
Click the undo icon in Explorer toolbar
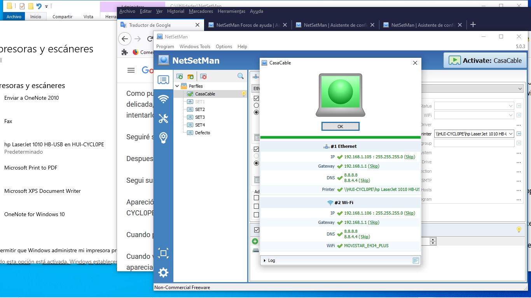click(x=38, y=6)
